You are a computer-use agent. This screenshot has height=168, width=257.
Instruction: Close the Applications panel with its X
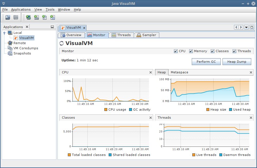pyautogui.click(x=27, y=27)
